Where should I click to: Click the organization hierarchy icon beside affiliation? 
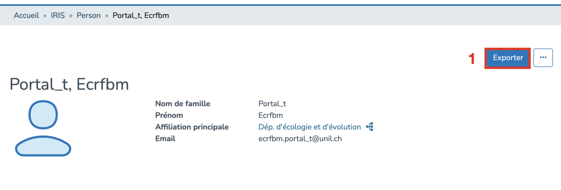click(370, 127)
